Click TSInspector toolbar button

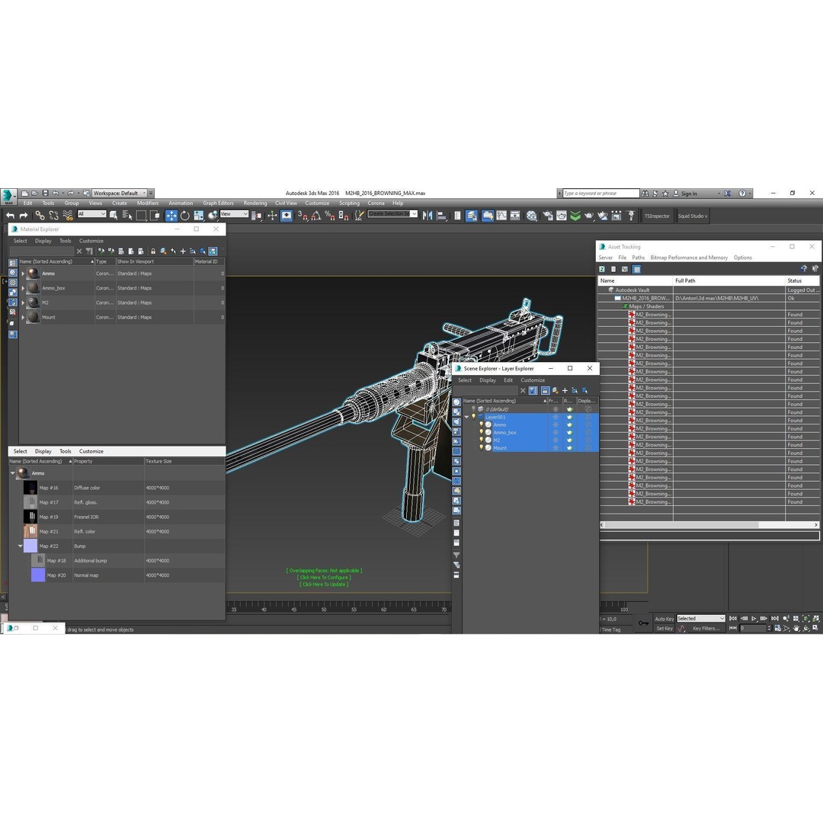(657, 216)
